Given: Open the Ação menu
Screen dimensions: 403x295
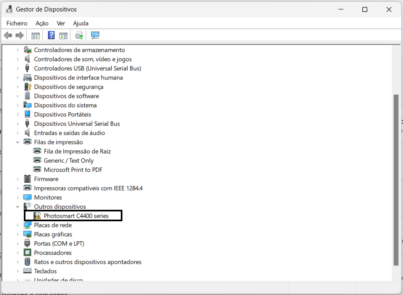Looking at the screenshot, I should coord(41,23).
